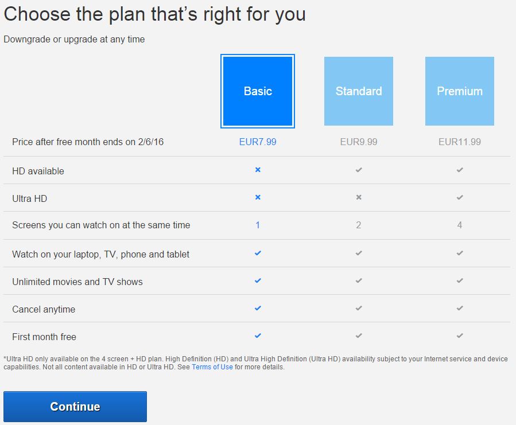
Task: Click Premium's Ultra HD checkmark
Action: coord(460,197)
